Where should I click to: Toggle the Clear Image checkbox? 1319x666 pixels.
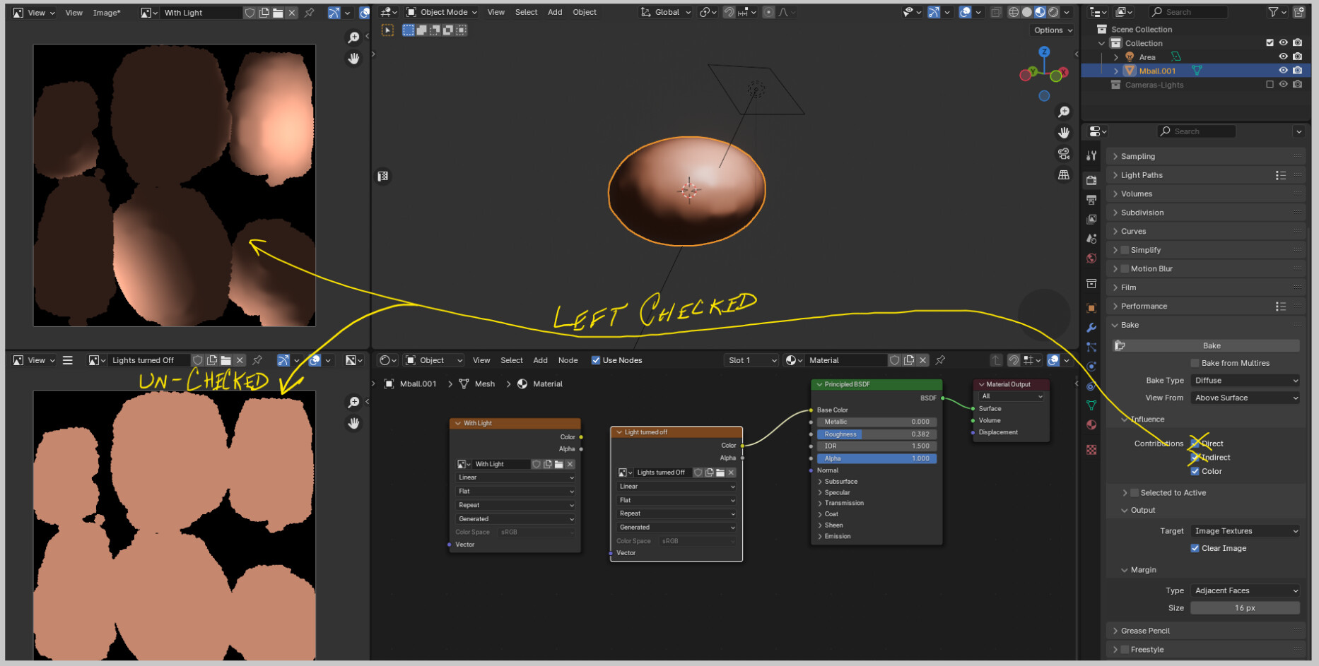[1195, 548]
